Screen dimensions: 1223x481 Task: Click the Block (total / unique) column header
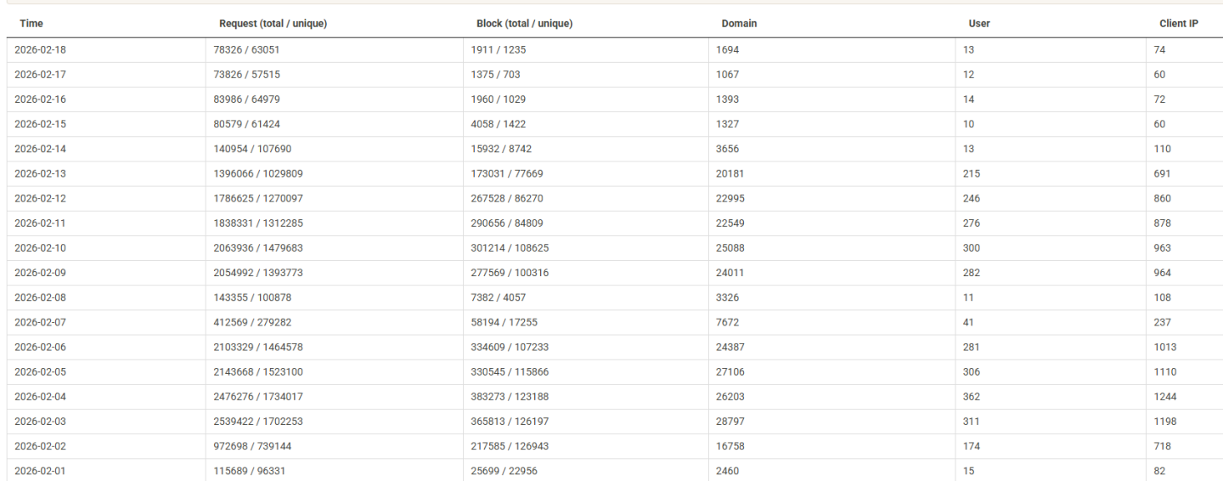coord(524,24)
